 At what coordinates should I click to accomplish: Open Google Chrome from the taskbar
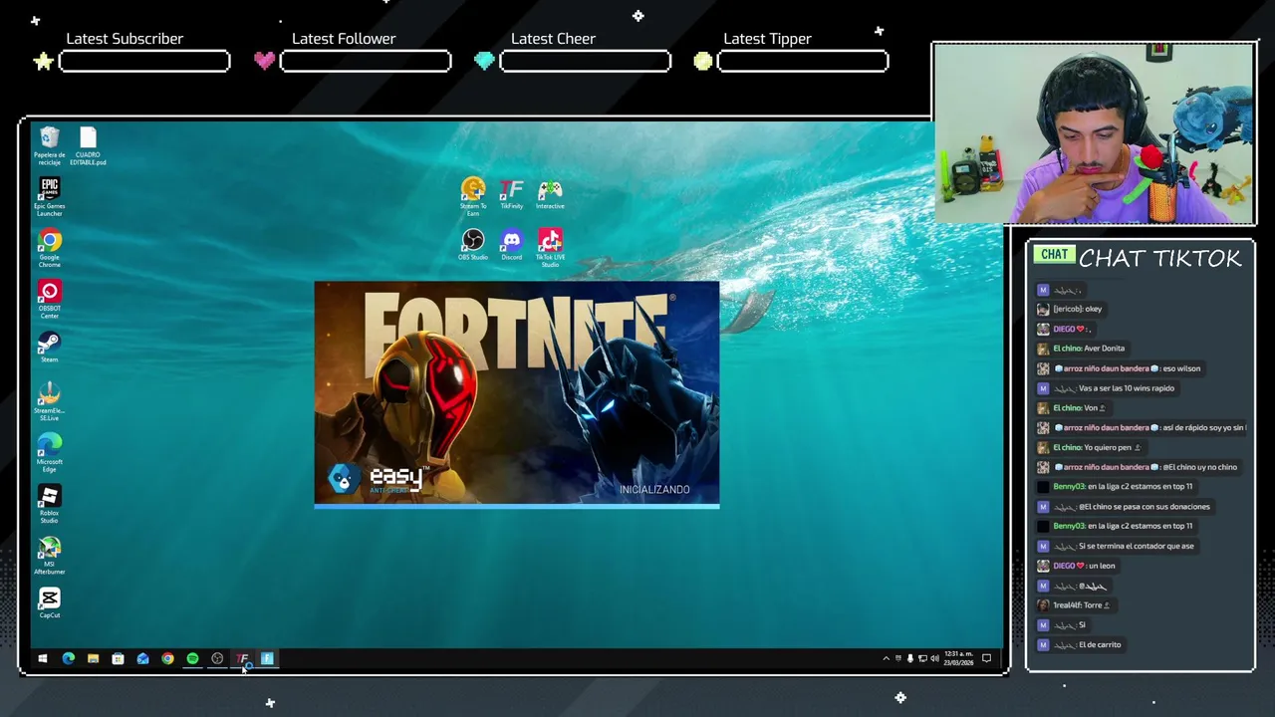point(167,658)
